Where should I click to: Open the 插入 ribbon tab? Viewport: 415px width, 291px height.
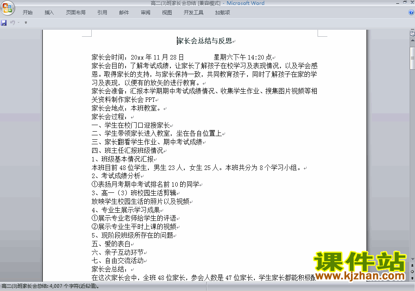(x=49, y=13)
